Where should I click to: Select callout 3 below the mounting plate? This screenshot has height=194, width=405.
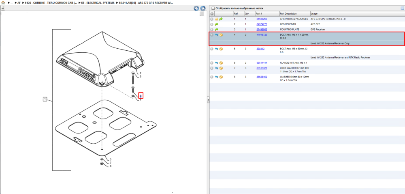point(111,160)
